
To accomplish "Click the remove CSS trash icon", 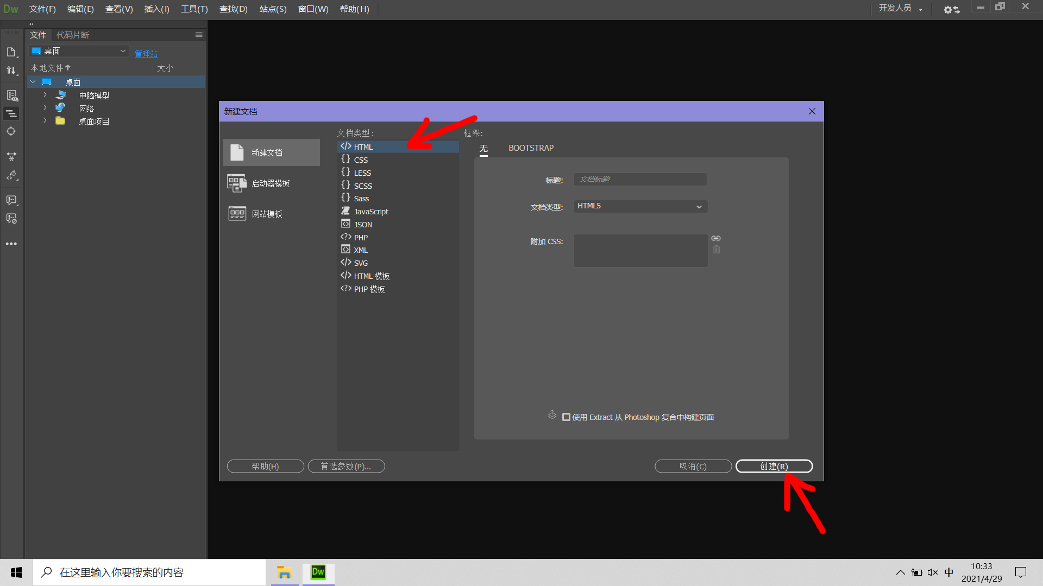I will [717, 250].
